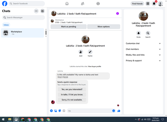The height and width of the screenshot is (122, 167).
Task: Mute the conversation bell icon
Action: pyautogui.click(x=139, y=33)
